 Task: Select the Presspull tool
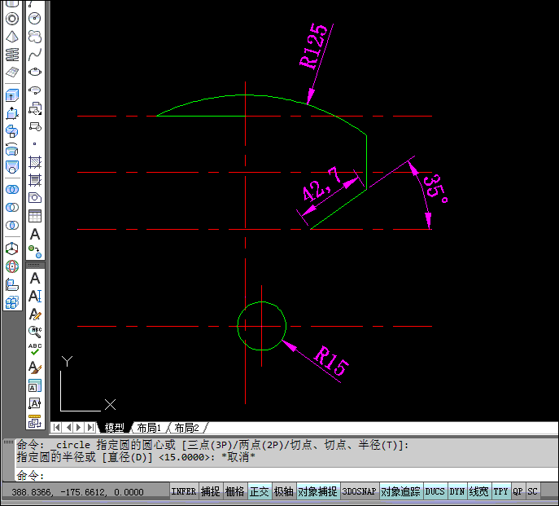(12, 113)
